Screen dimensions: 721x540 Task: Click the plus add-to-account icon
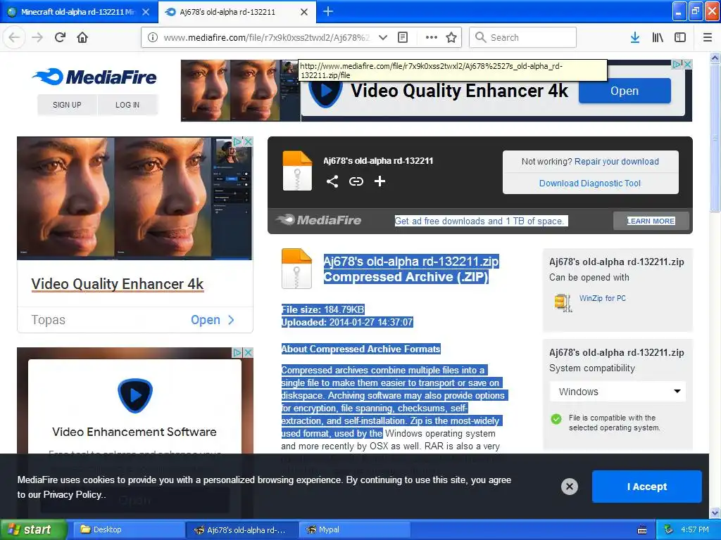(x=380, y=181)
